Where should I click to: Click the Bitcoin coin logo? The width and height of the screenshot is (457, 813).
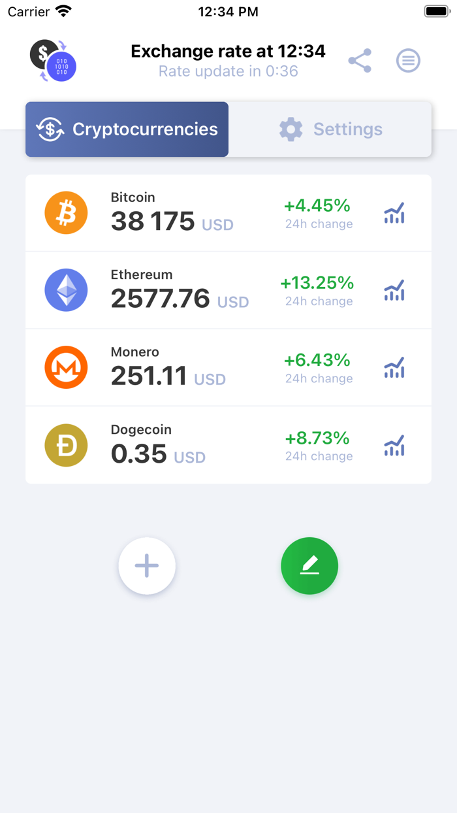click(x=66, y=212)
